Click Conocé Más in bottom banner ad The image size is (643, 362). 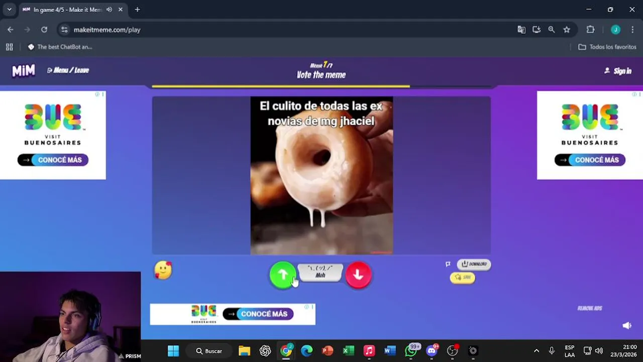pos(258,314)
